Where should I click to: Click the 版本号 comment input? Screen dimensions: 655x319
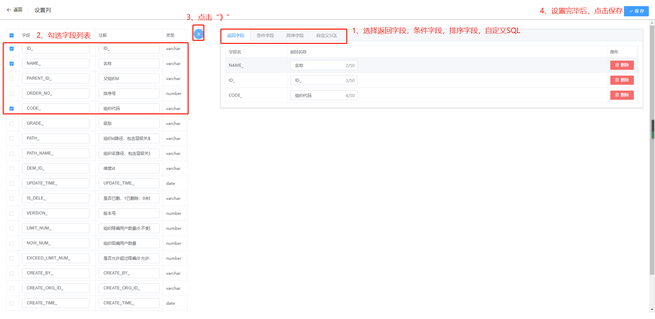[129, 213]
